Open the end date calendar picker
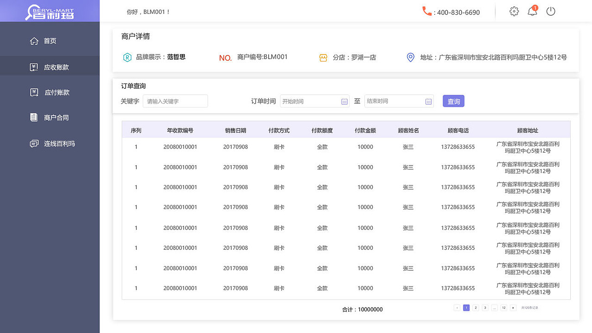The width and height of the screenshot is (592, 333). tap(429, 101)
